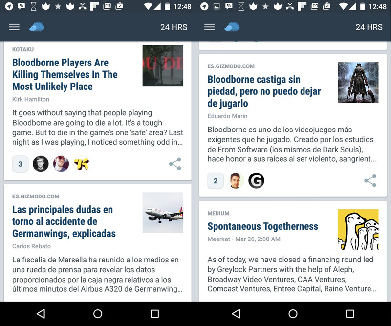This screenshot has width=391, height=326.
Task: Open Las principales dudas Germanwings headline
Action: pyautogui.click(x=64, y=221)
